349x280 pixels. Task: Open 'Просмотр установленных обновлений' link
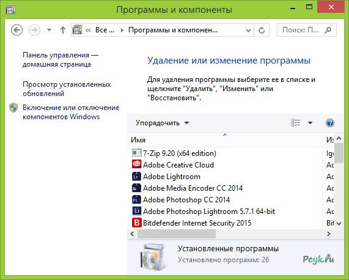pyautogui.click(x=67, y=89)
